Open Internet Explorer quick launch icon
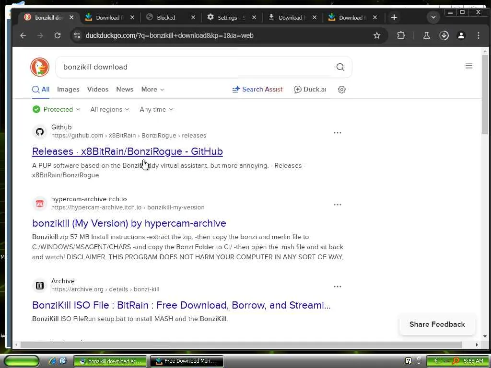The image size is (491, 368). [x=53, y=361]
